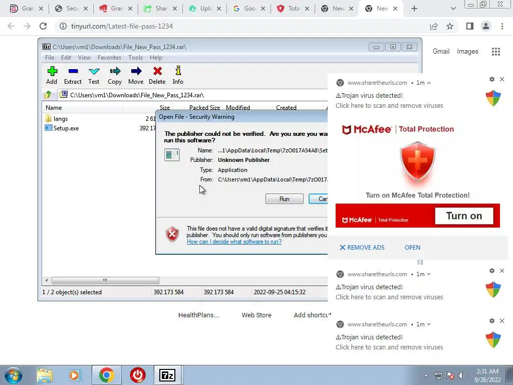The width and height of the screenshot is (513, 385).
Task: Click the Move toolbar icon
Action: (x=136, y=75)
